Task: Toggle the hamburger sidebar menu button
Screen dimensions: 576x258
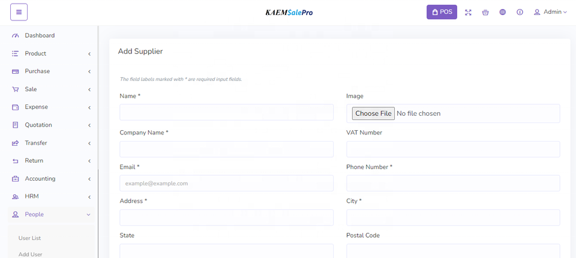Action: point(19,12)
